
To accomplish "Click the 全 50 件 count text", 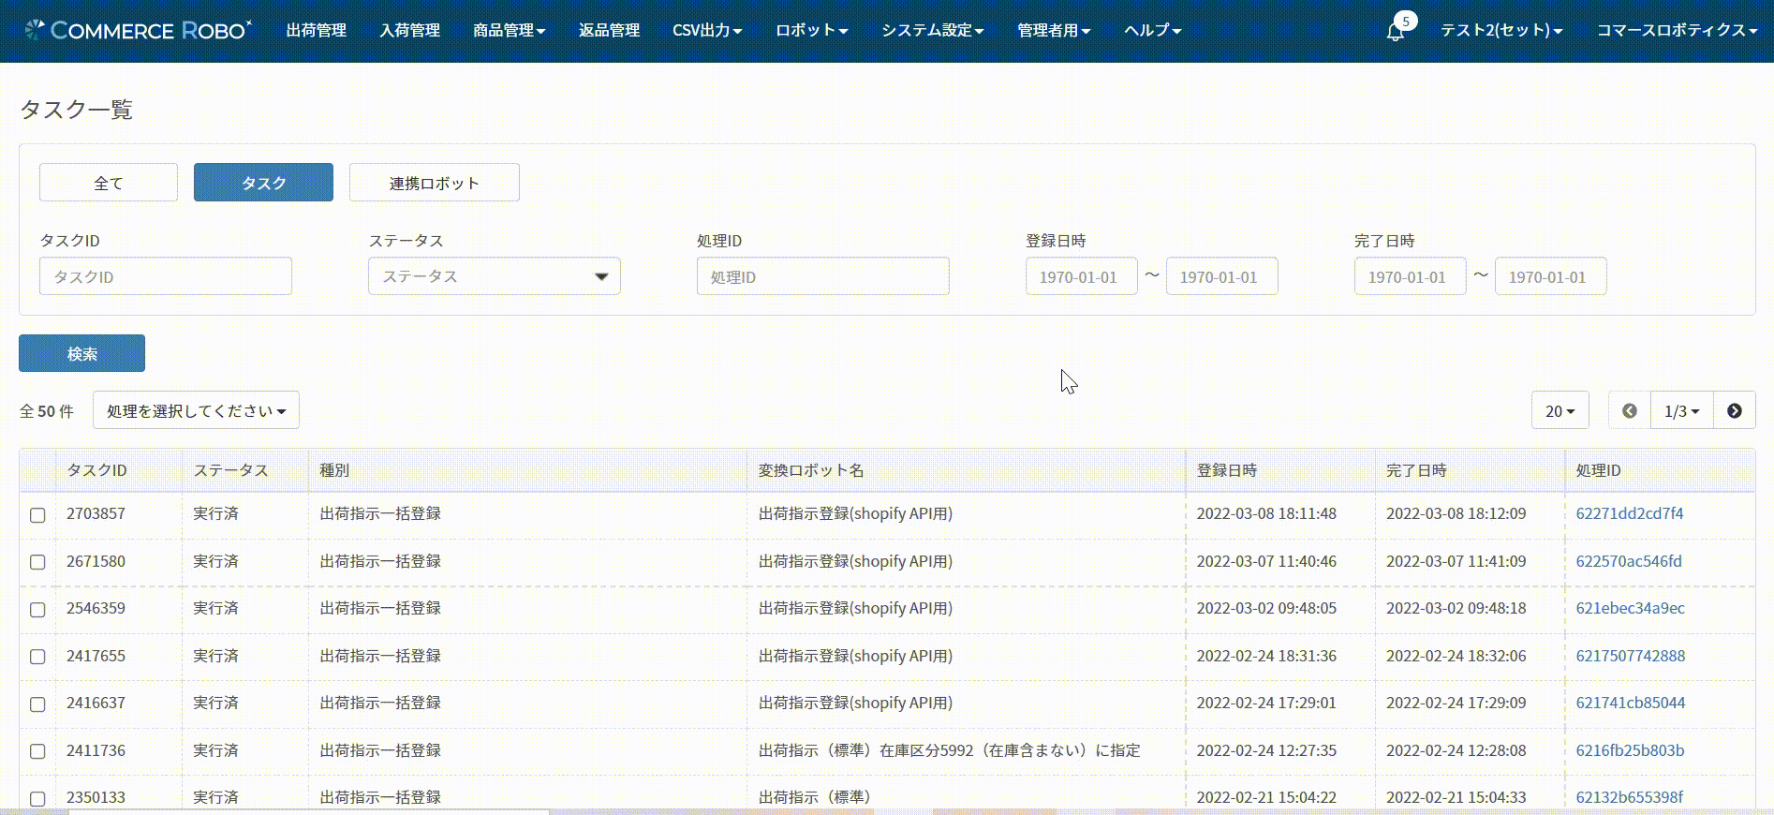I will pos(47,411).
